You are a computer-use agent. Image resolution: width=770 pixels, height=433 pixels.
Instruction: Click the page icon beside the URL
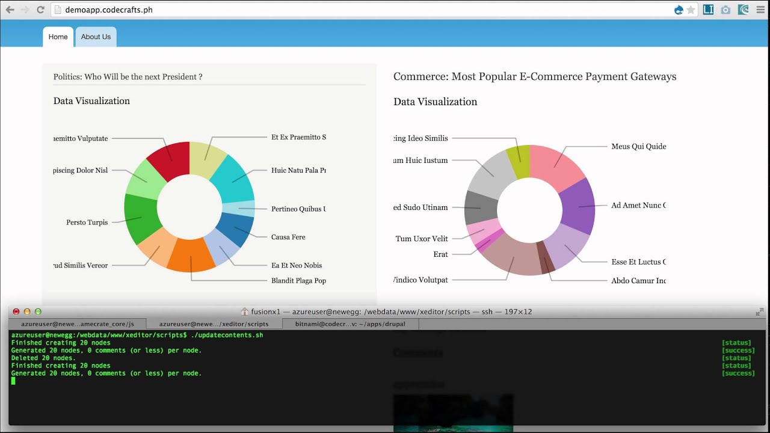[58, 10]
